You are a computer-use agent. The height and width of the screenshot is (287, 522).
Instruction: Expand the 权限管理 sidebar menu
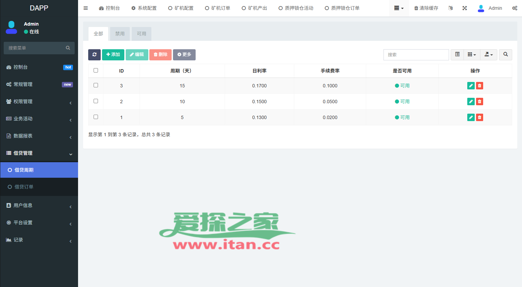[x=39, y=102]
